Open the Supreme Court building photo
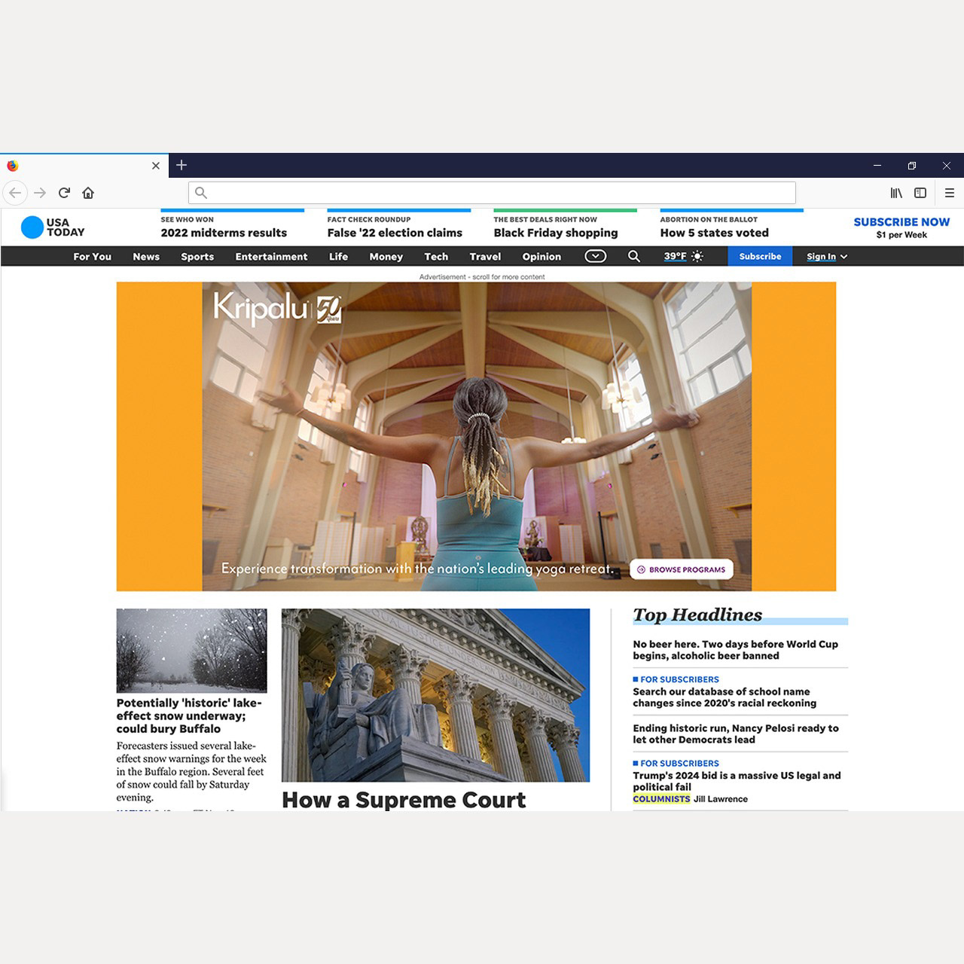Image resolution: width=964 pixels, height=964 pixels. (435, 695)
